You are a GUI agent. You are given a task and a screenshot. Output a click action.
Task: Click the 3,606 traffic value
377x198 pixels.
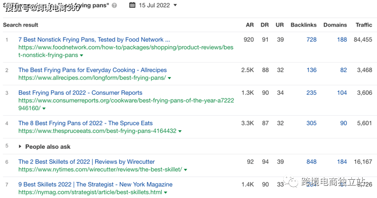pyautogui.click(x=364, y=93)
